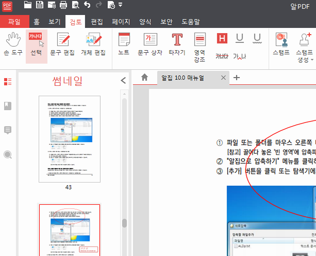316x256 pixels.
Task: Click the thumbnail panel scrollbar handle
Action: point(124,223)
